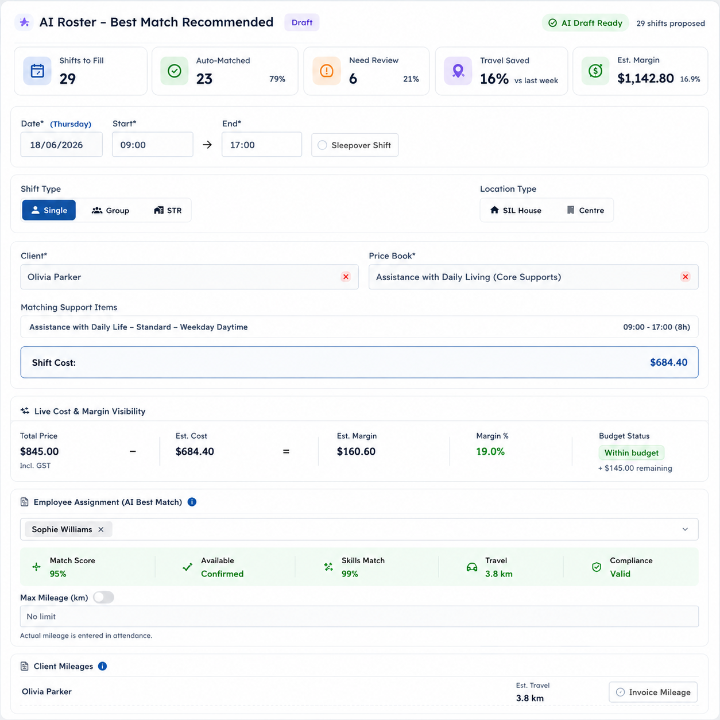Check the Invoice Mileage option

(x=653, y=692)
